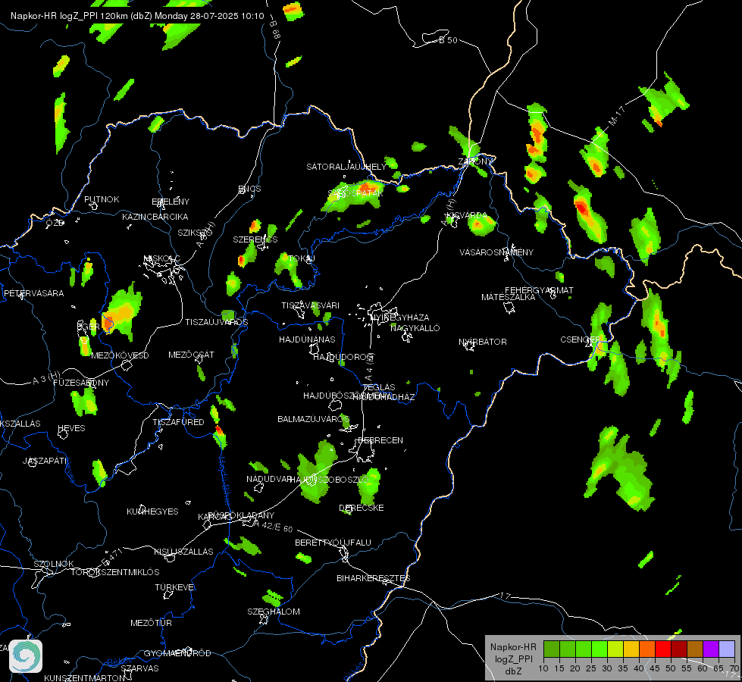This screenshot has height=682, width=742.
Task: Click the GYOMAENDROD town label
Action: click(177, 653)
